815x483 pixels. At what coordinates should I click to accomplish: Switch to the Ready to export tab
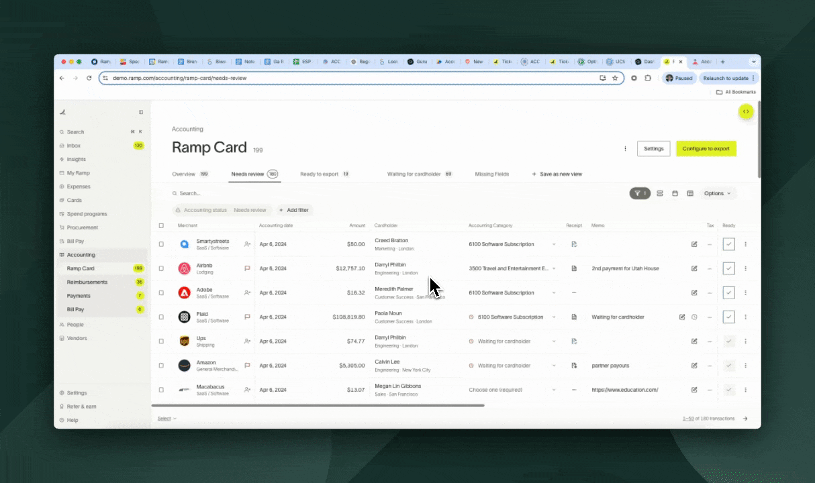tap(325, 174)
